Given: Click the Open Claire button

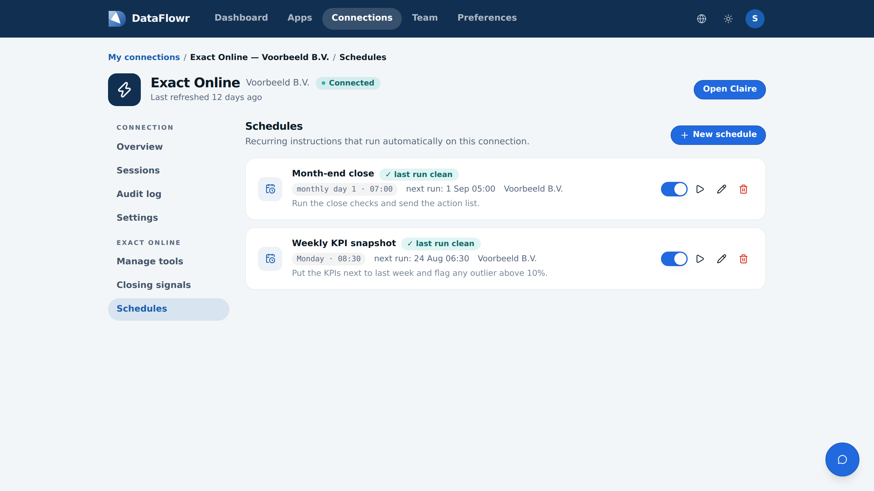Looking at the screenshot, I should tap(730, 89).
